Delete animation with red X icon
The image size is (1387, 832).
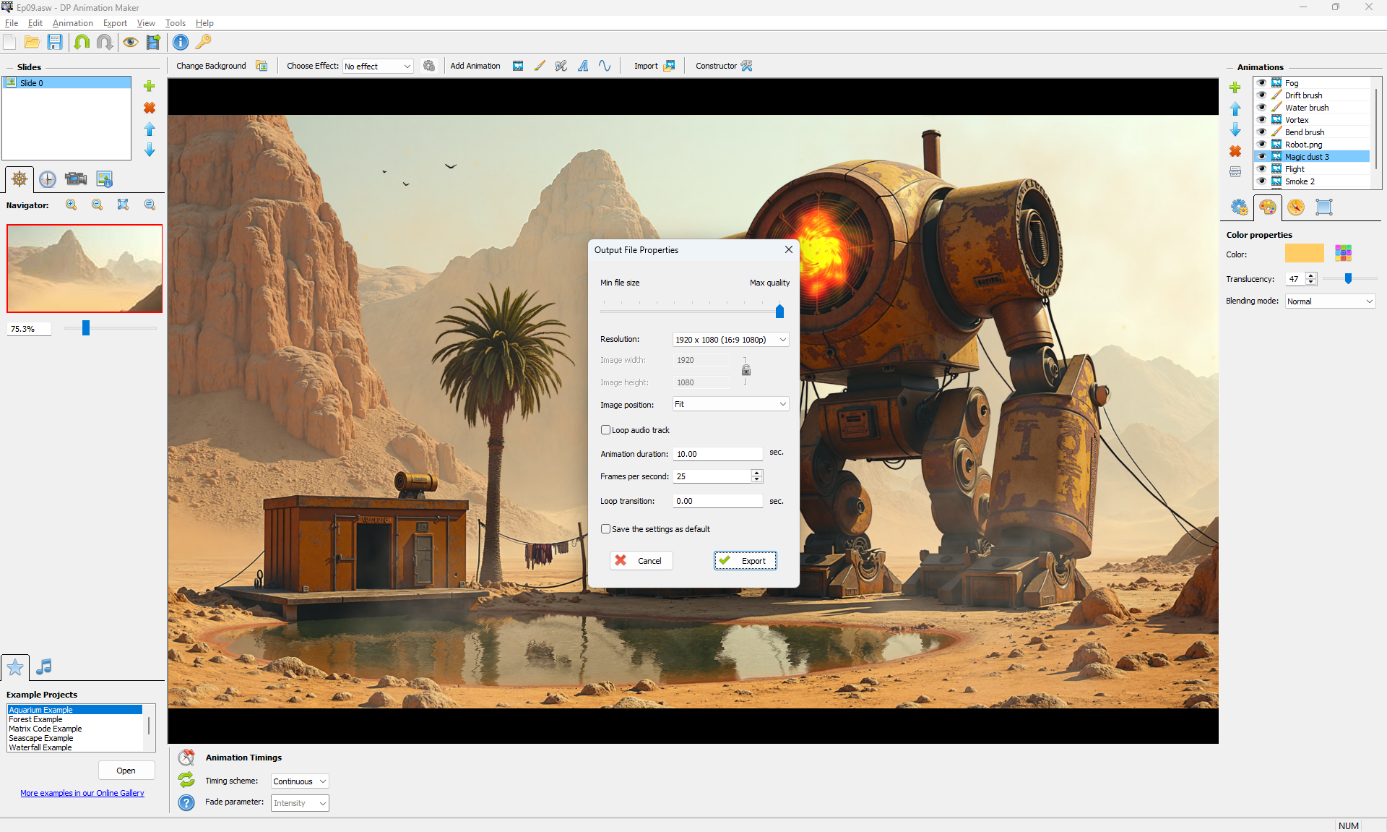[x=1235, y=151]
